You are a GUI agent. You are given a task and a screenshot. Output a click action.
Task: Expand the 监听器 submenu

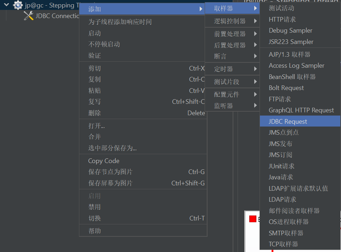232,106
